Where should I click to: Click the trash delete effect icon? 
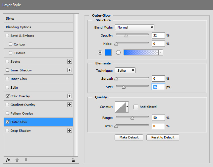(x=73, y=160)
